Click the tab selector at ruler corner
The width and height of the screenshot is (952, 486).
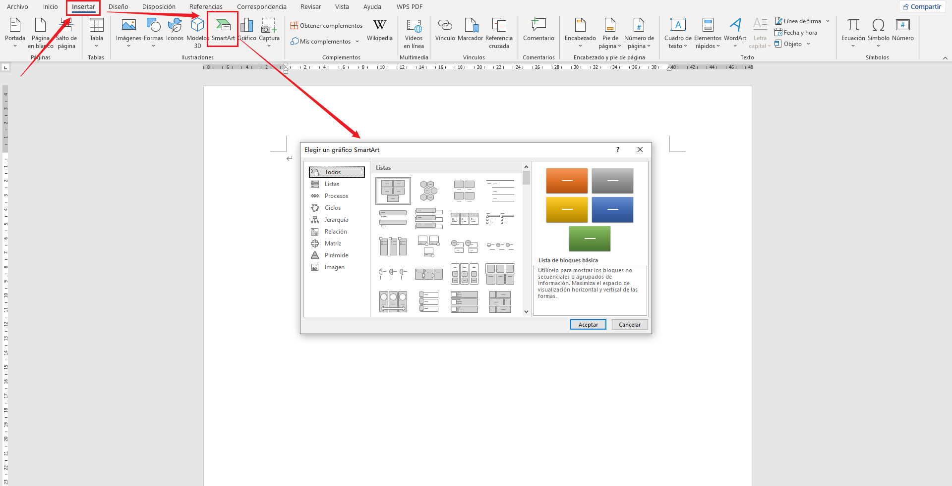point(5,67)
